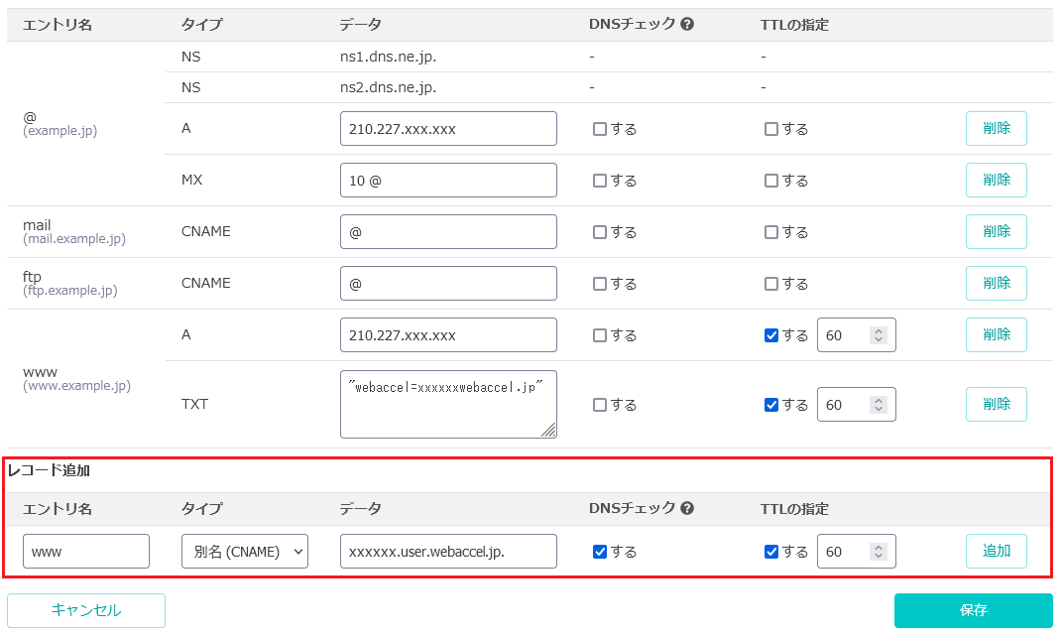The image size is (1062, 639).
Task: Click the 保存 button
Action: point(974,610)
